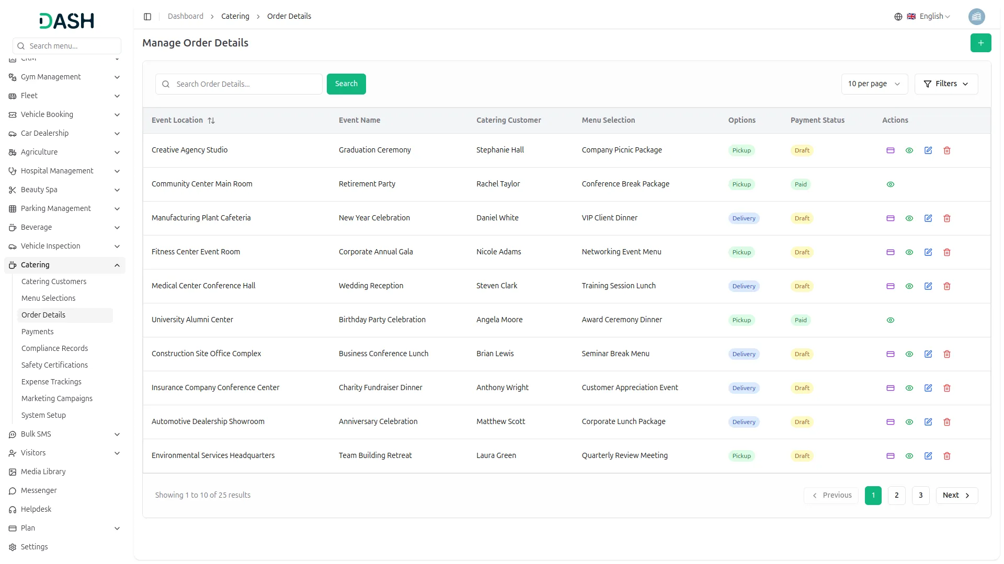Edit the Fitness Center Event Room order
The image size is (1004, 564).
coord(928,252)
